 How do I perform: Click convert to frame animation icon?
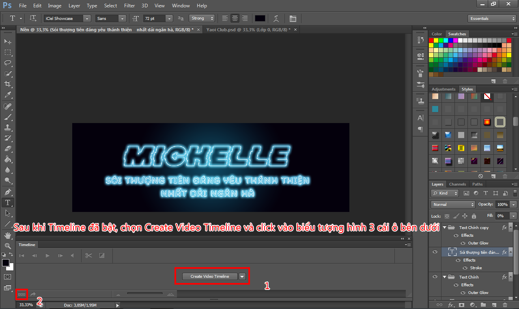click(x=22, y=294)
